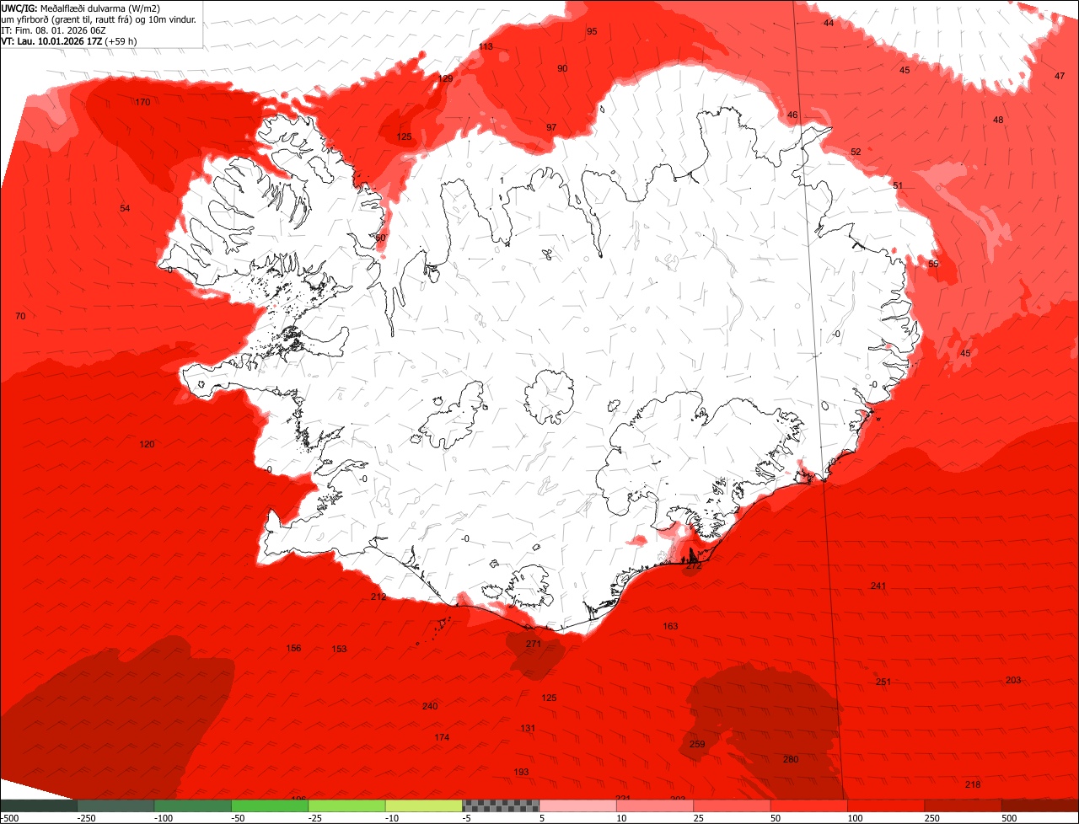Screen dimensions: 1079x824
Task: Click the flux value 51 on the map
Action: [x=898, y=185]
